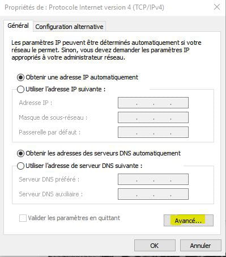Click the IP parameters description paragraph
Viewport: 226px width, 257px height.
[x=106, y=50]
